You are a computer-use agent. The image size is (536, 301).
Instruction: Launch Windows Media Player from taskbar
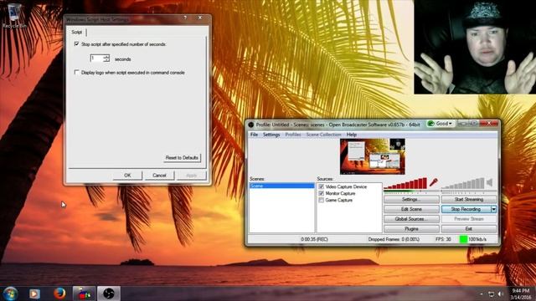click(x=34, y=293)
